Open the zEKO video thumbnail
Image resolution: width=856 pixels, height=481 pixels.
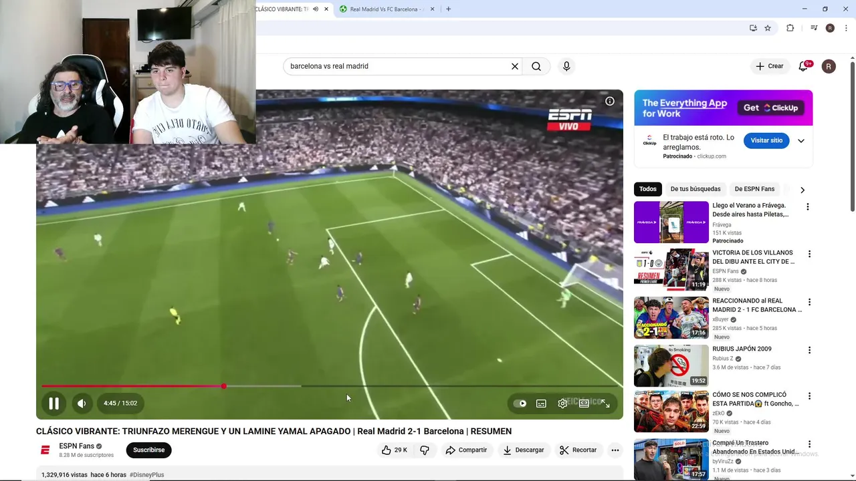(x=671, y=412)
